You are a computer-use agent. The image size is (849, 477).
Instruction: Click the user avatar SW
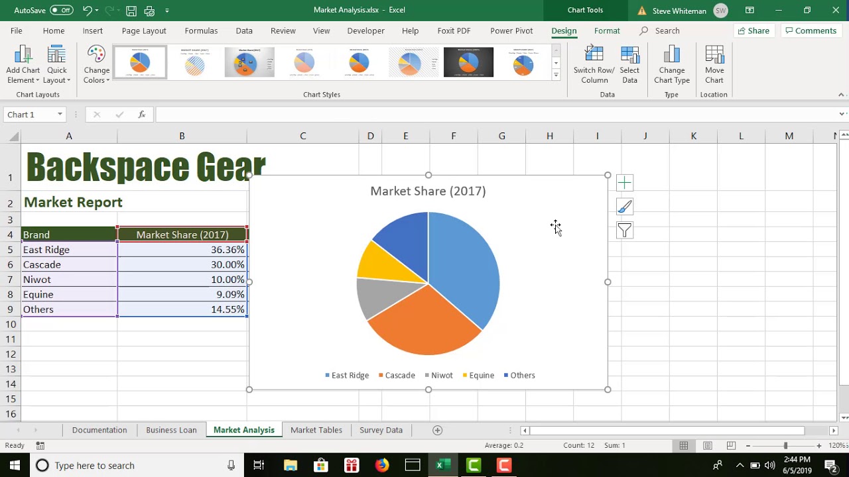pos(720,10)
